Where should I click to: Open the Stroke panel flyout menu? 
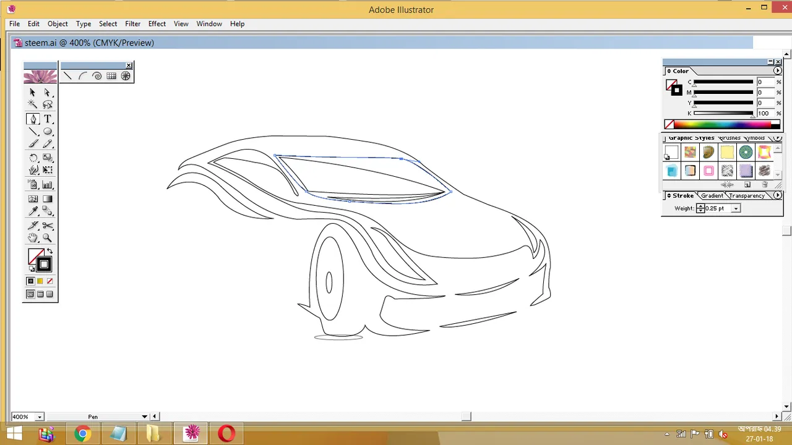click(x=778, y=195)
